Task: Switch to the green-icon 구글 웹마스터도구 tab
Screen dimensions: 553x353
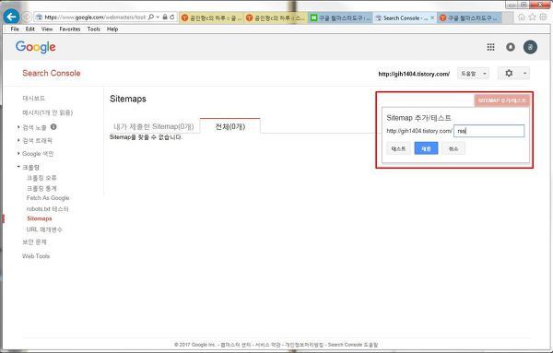Action: point(340,18)
